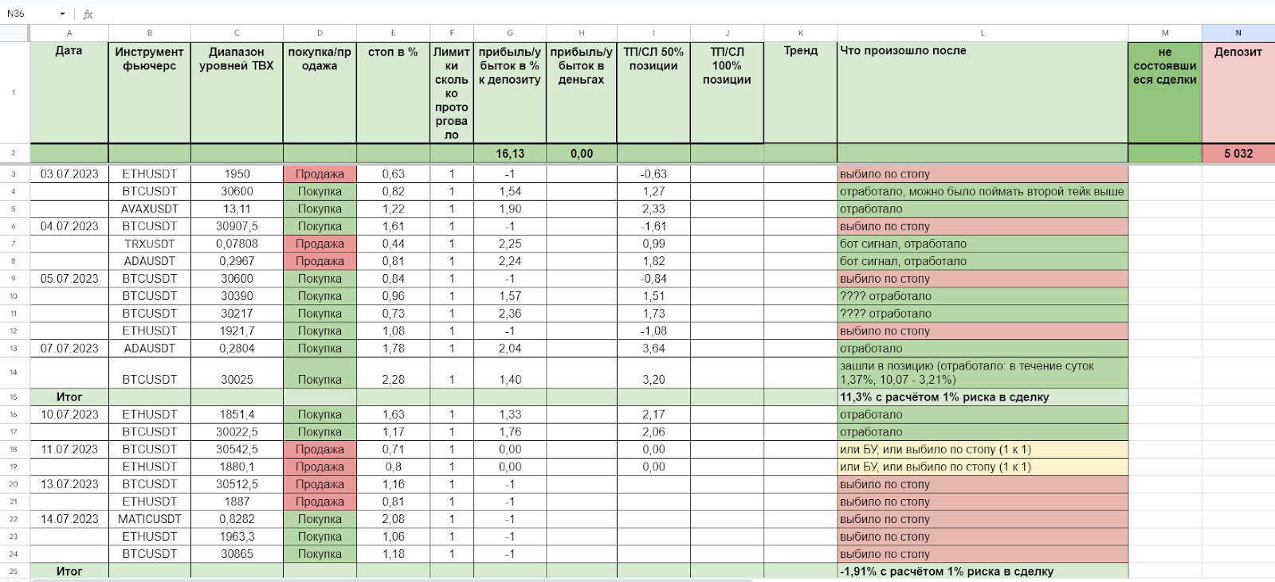Click 'Итог' cell in row 15
Screen dimensions: 1275x582
pyautogui.click(x=69, y=396)
